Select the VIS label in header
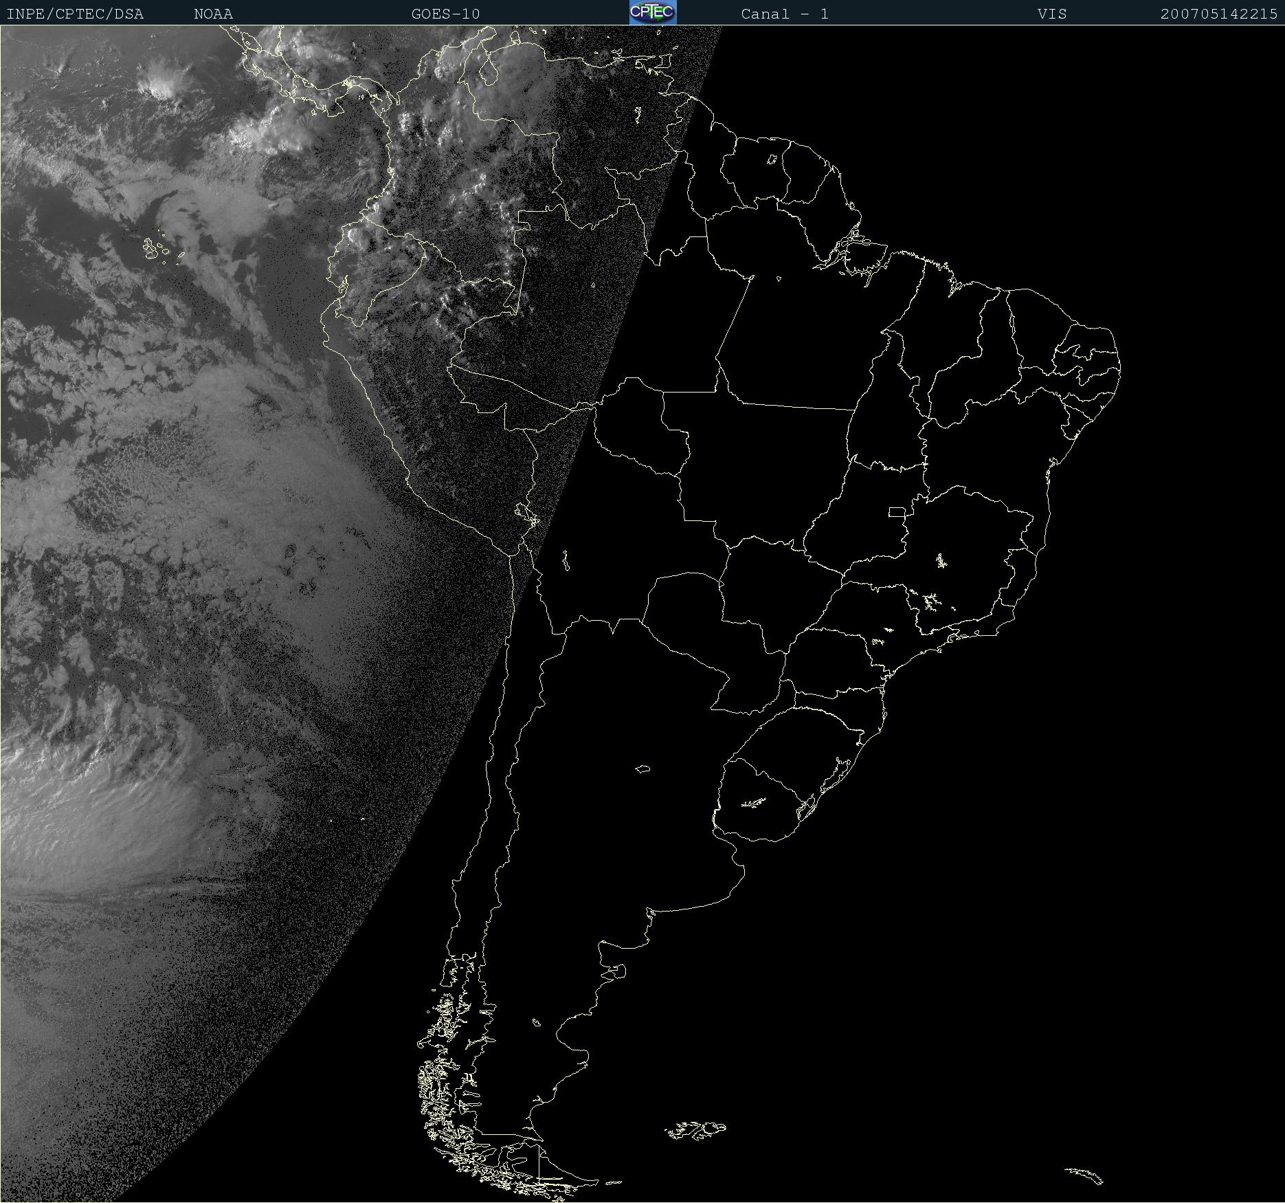The width and height of the screenshot is (1285, 1203). (x=1052, y=14)
